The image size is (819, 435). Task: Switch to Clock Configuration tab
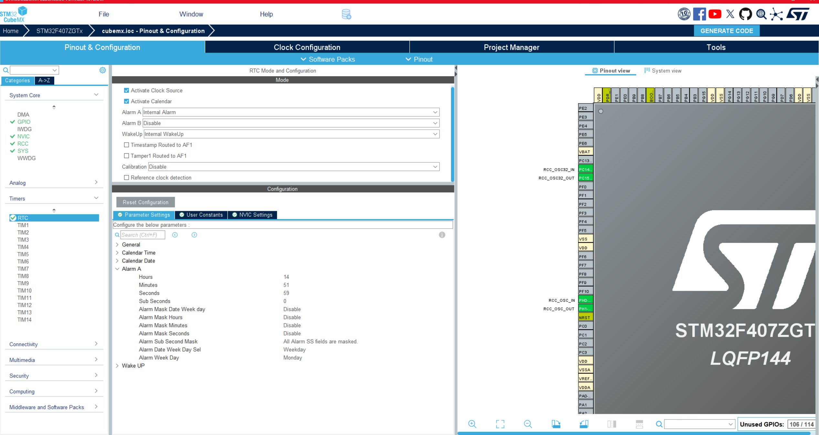tap(307, 47)
